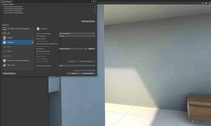Open the Texture Compression dropdown
This screenshot has width=211, height=126.
(x=77, y=34)
